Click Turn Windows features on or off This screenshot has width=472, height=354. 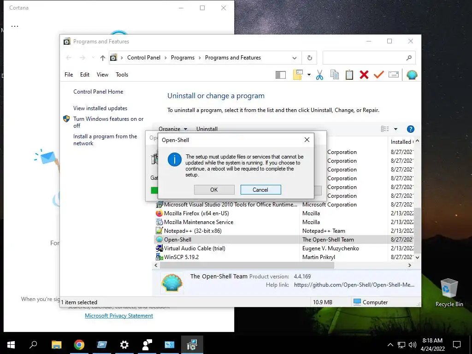click(108, 122)
